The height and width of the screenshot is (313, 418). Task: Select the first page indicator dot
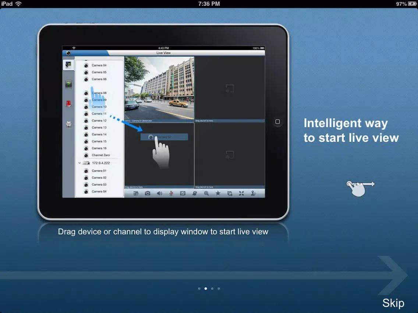(x=199, y=288)
